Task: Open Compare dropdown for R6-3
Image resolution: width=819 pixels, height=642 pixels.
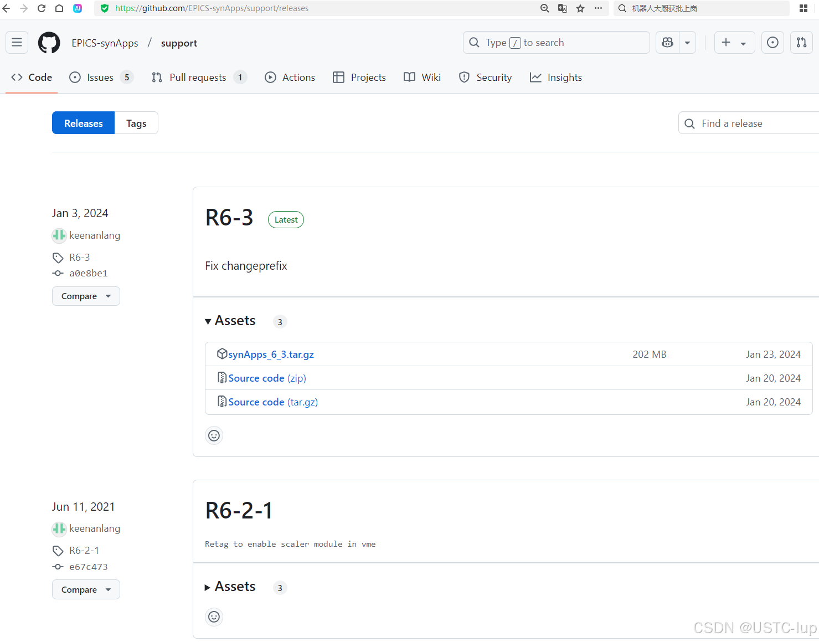Action: click(x=86, y=296)
